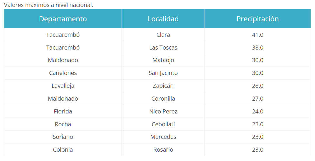Click the Nico Perez cell
This screenshot has width=315, height=161.
(163, 112)
